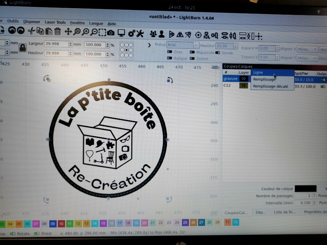Select the Zoom In magnifier icon

click(x=85, y=32)
